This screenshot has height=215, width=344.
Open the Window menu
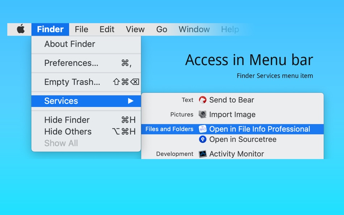194,29
